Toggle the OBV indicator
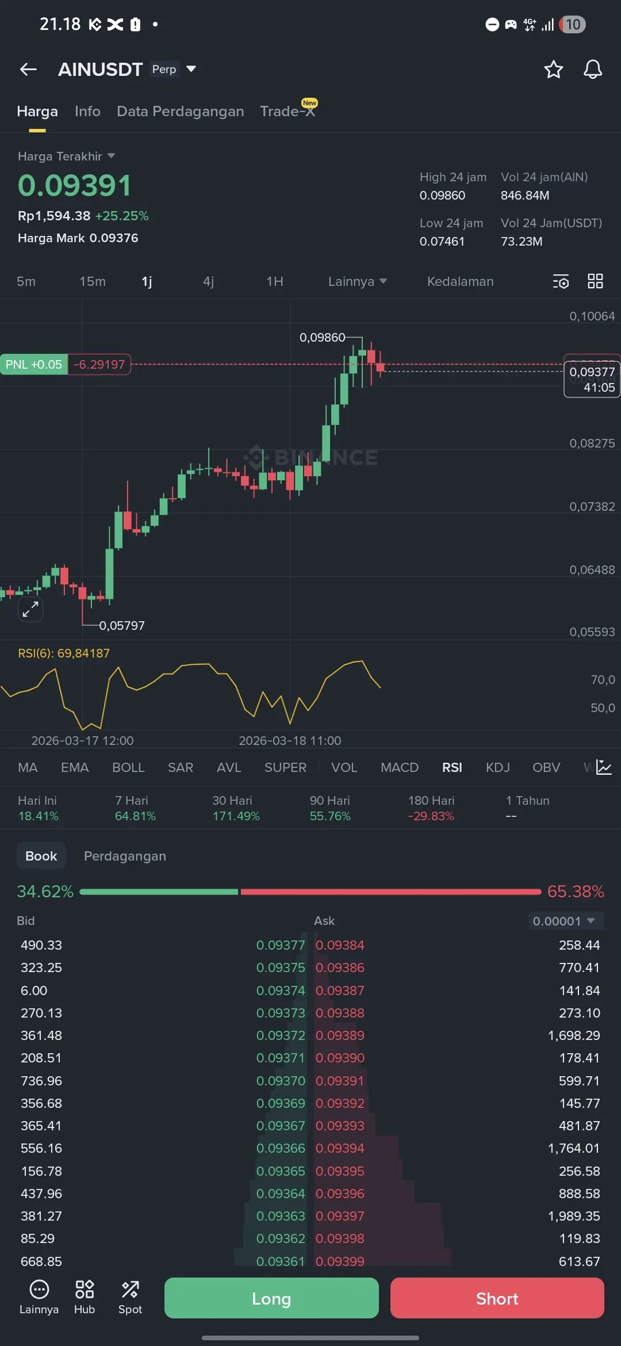 point(546,767)
